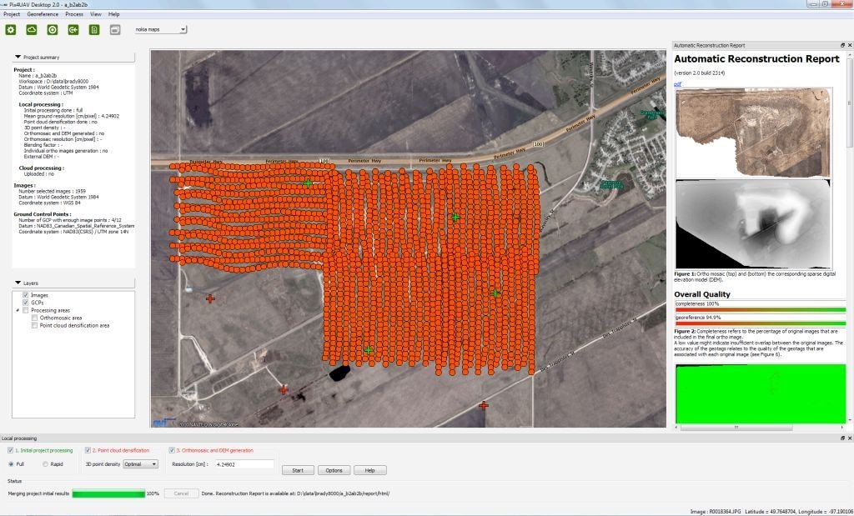
Task: Click the green cloud icon in the toolbar
Action: tap(32, 30)
